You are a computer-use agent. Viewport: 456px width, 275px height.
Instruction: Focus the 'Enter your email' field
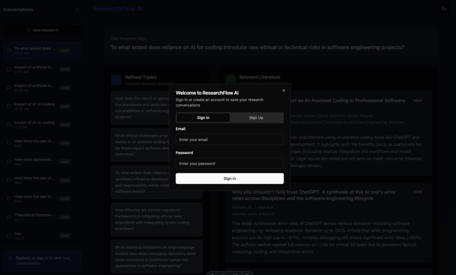pyautogui.click(x=230, y=140)
